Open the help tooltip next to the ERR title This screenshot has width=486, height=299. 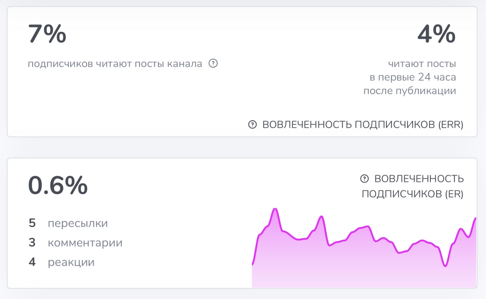point(252,125)
